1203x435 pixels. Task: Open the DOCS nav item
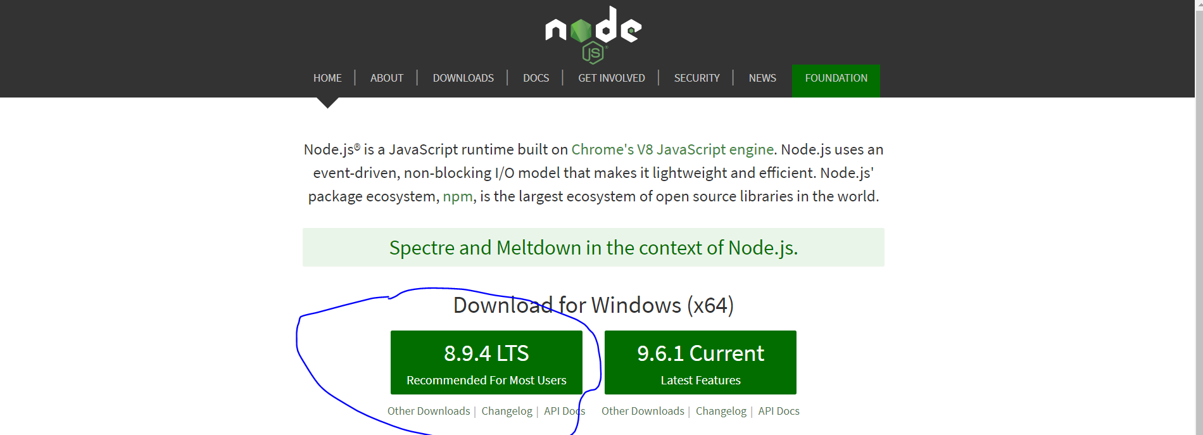click(536, 78)
